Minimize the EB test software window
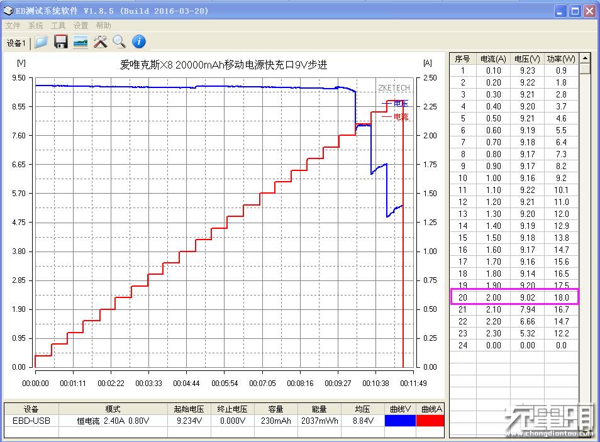Image resolution: width=600 pixels, height=442 pixels. 560,11
